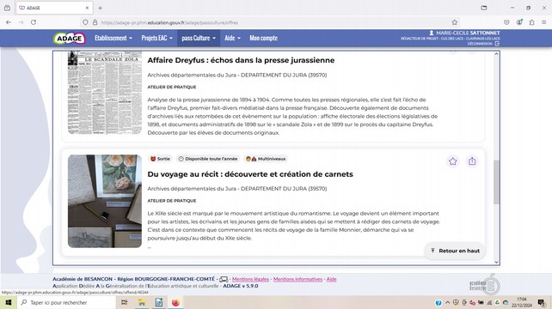The width and height of the screenshot is (552, 309).
Task: Open File Explorer from the taskbar
Action: point(142,302)
